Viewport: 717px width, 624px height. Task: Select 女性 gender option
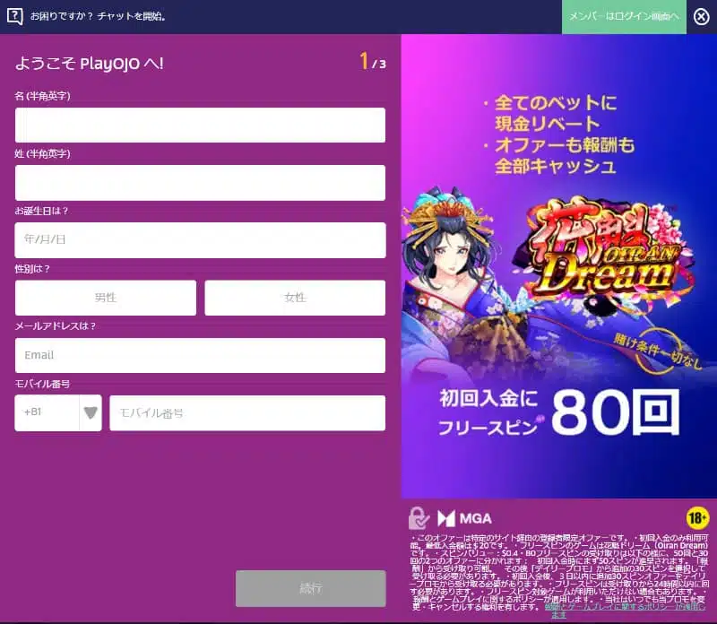pyautogui.click(x=295, y=298)
